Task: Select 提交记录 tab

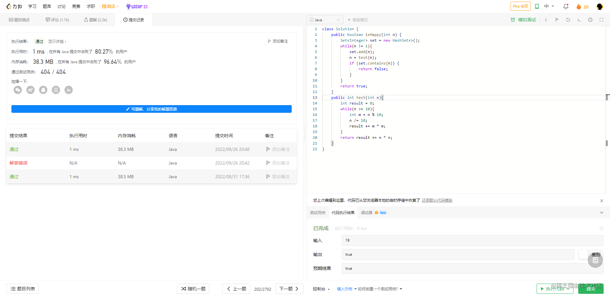Action: tap(134, 20)
